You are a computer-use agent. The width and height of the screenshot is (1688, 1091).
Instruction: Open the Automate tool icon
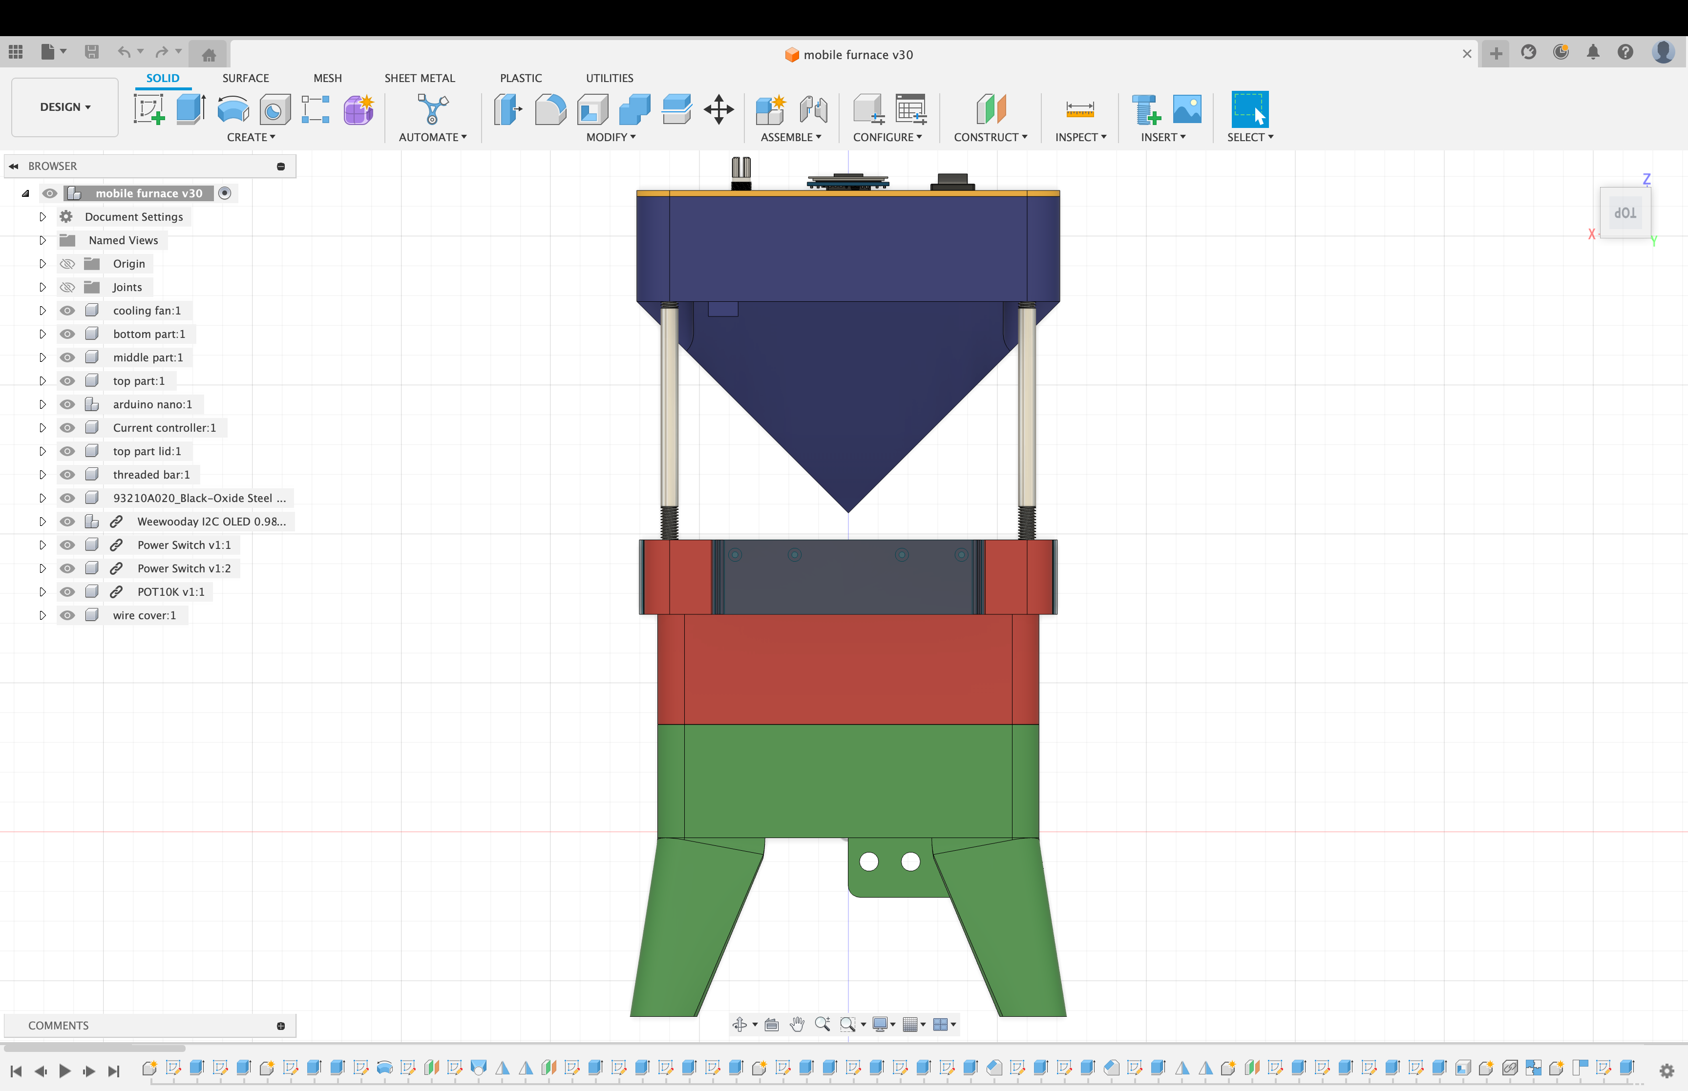pos(432,110)
